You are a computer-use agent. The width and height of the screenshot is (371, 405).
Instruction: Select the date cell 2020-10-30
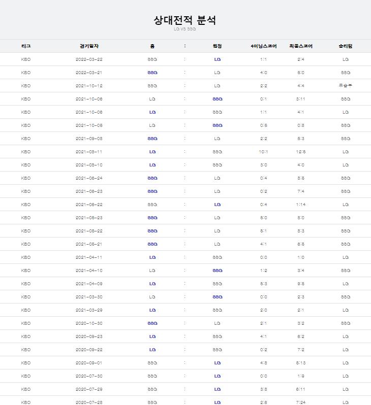[x=89, y=323]
